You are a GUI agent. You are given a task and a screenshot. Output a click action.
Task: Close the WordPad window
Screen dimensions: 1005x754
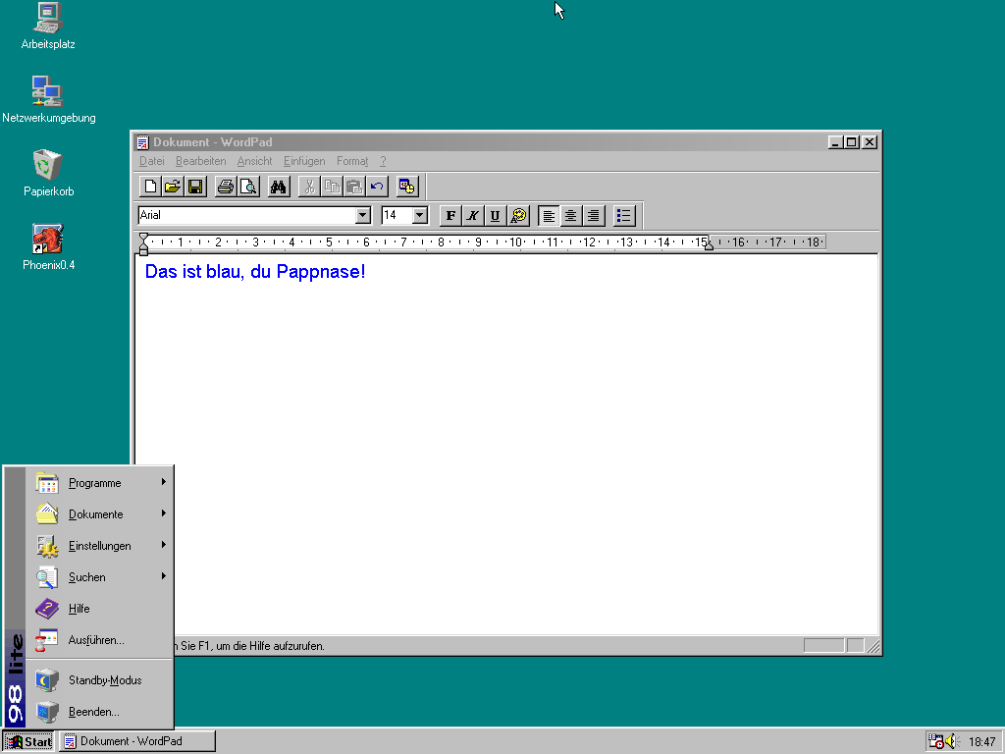(x=870, y=142)
